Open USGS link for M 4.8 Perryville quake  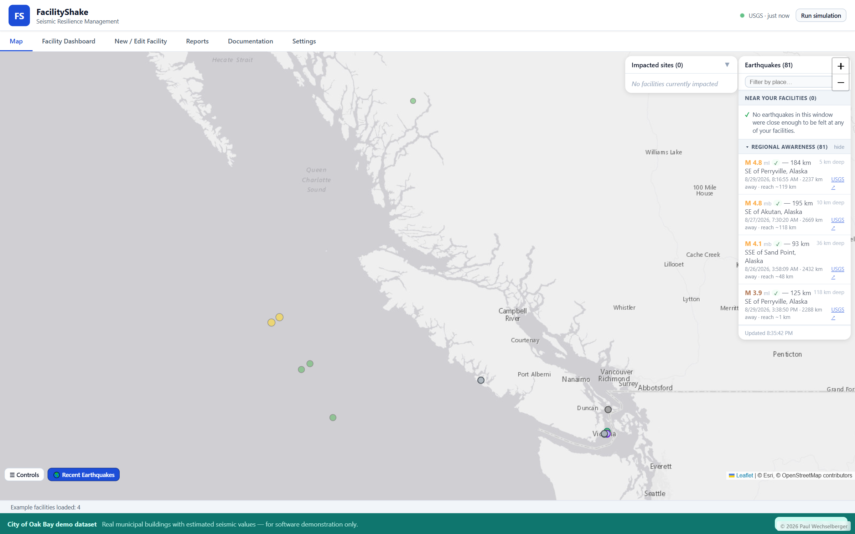pyautogui.click(x=838, y=179)
